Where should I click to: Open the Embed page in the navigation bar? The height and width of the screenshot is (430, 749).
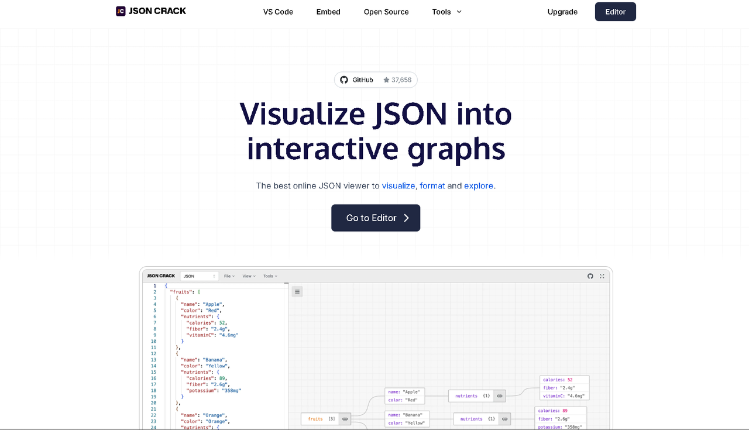[328, 12]
